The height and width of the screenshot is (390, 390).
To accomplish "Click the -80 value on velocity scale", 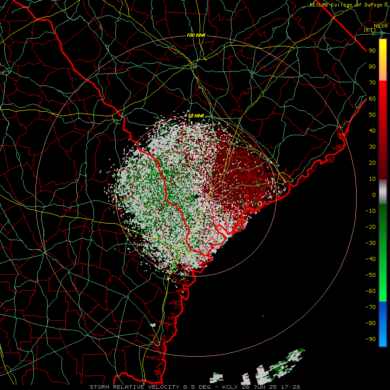I will click(370, 323).
